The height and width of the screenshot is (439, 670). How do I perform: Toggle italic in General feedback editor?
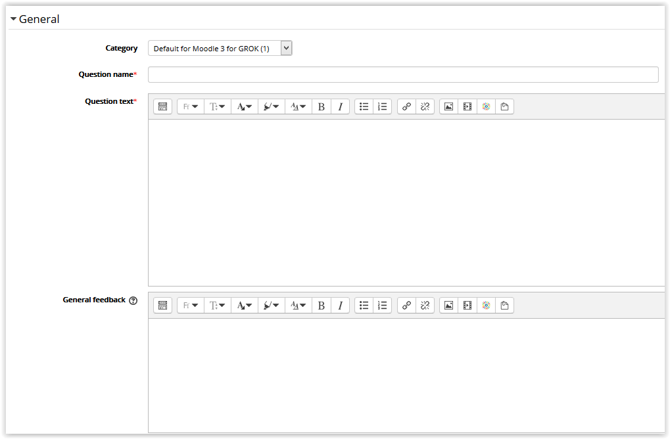[340, 306]
